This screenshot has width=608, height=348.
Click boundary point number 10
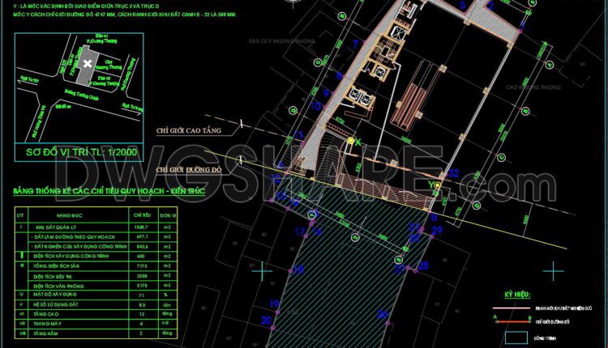(316, 106)
